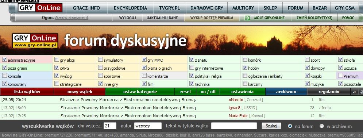This screenshot has height=138, width=363.
Task: Check the konsole category
Action: (4, 76)
